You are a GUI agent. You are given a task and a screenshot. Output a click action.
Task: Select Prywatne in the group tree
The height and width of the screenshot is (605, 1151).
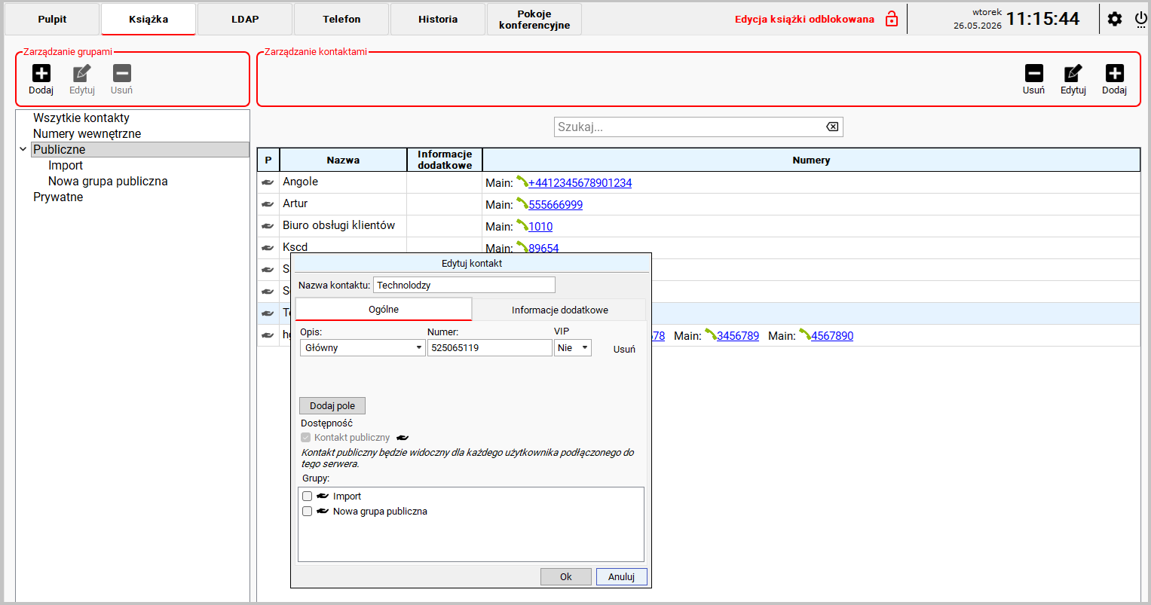pos(58,197)
